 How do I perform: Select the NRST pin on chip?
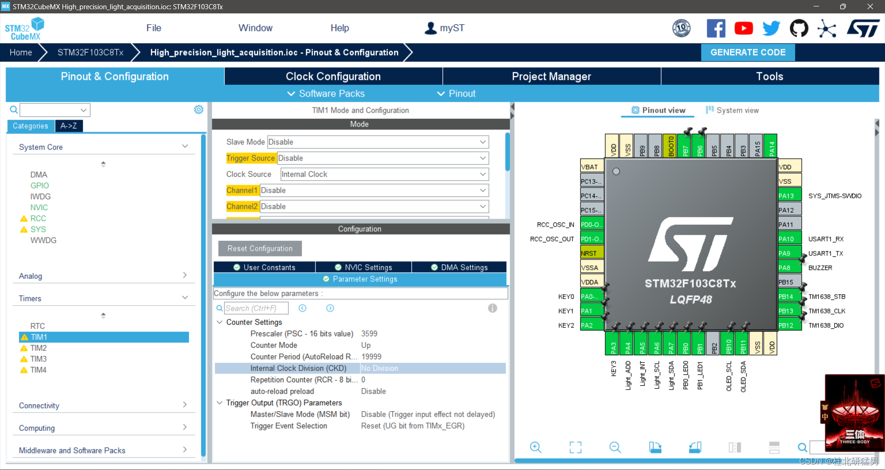(592, 253)
